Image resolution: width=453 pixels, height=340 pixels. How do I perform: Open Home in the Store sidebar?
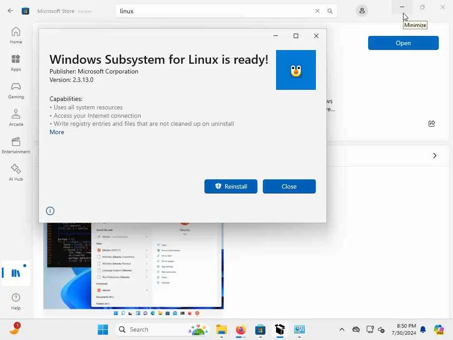click(16, 35)
